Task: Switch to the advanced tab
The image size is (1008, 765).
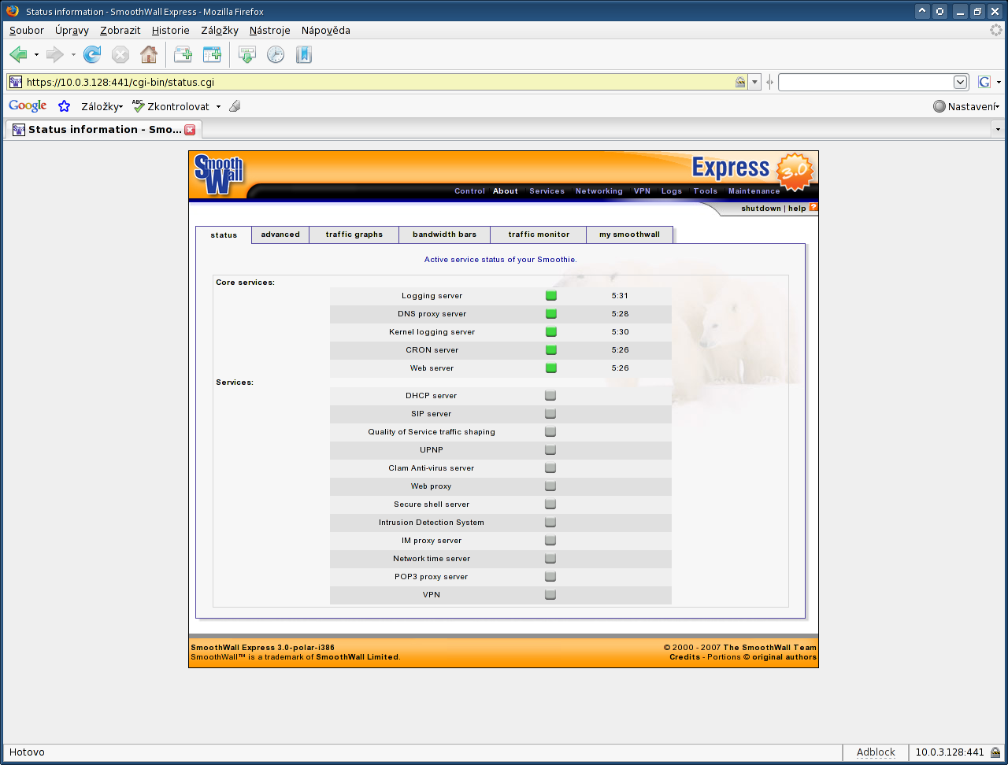Action: [x=280, y=235]
